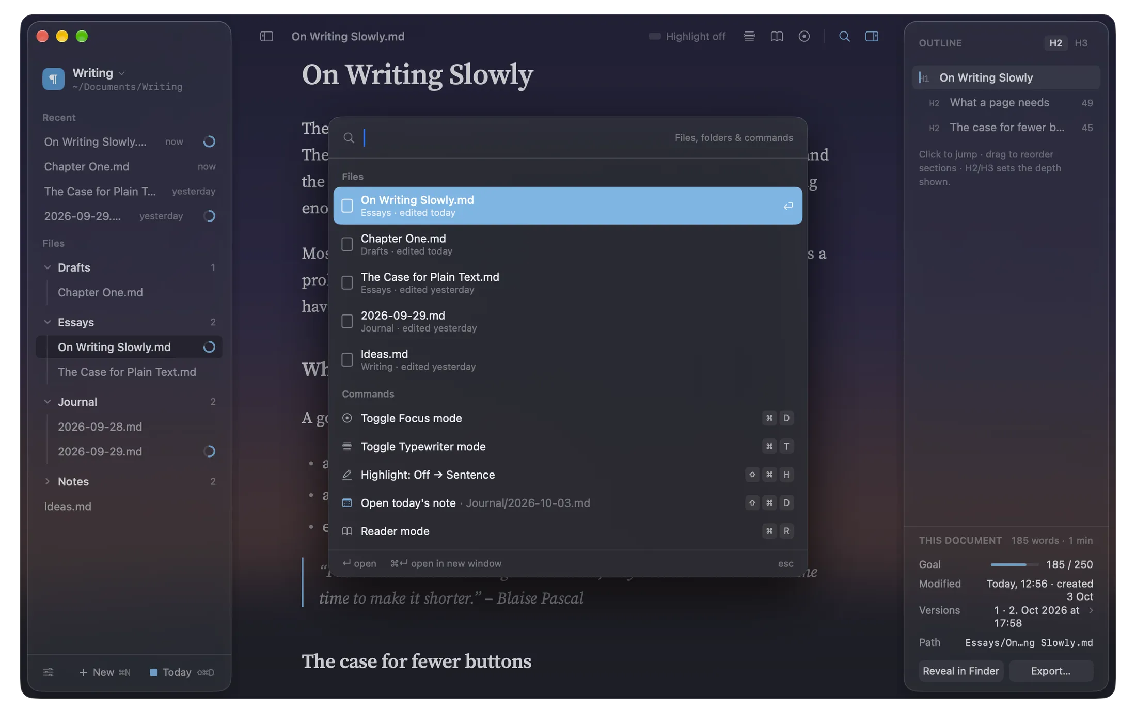Set outline depth to H3
Viewport: 1136px width, 725px height.
click(x=1081, y=43)
